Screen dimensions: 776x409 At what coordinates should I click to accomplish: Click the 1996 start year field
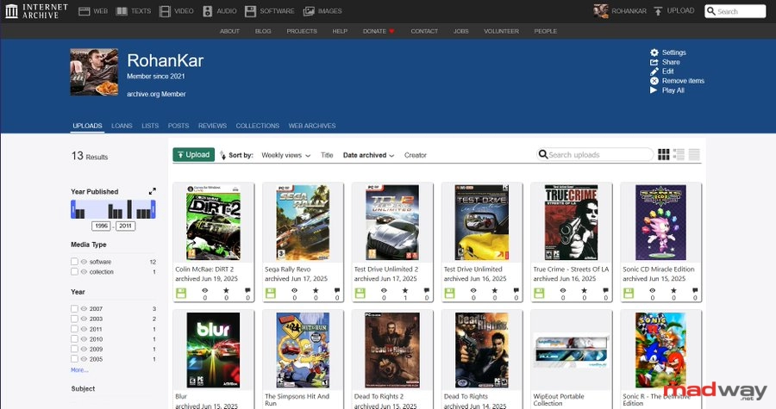(x=102, y=226)
